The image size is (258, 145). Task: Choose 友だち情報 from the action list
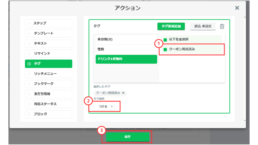(x=49, y=94)
